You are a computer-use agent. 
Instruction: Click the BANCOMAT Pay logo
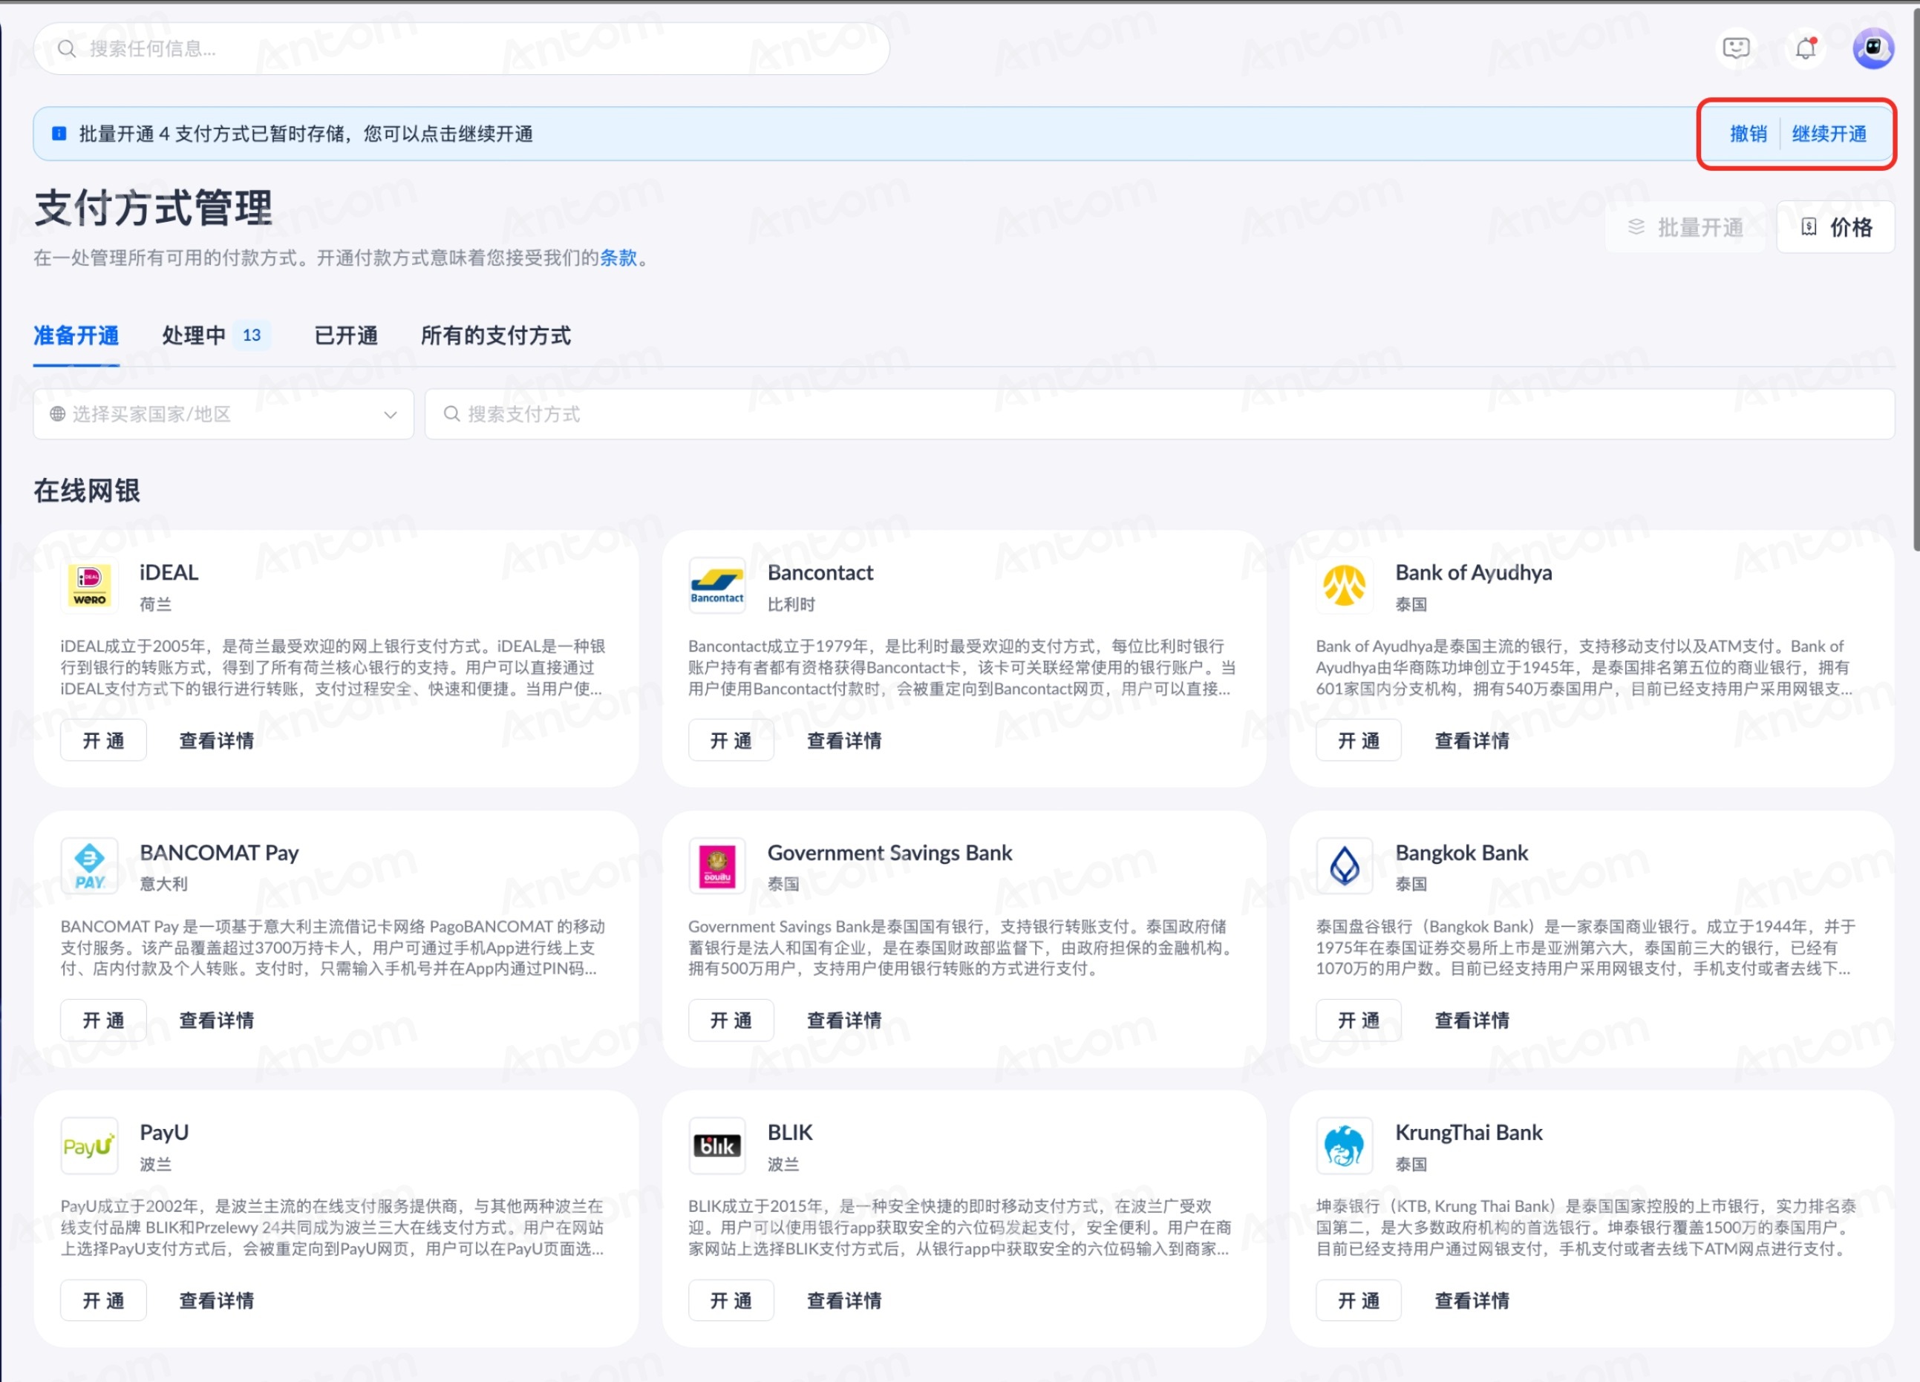(x=89, y=865)
